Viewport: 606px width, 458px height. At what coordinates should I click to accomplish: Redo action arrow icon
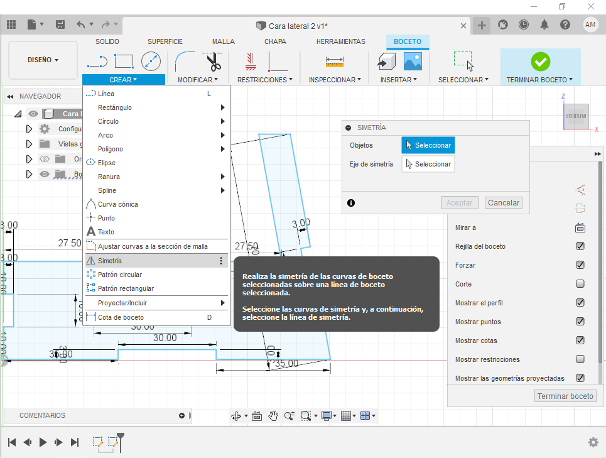point(105,25)
